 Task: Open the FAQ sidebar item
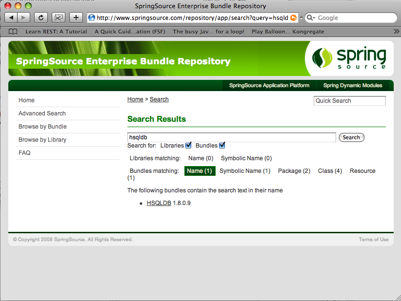[x=24, y=152]
